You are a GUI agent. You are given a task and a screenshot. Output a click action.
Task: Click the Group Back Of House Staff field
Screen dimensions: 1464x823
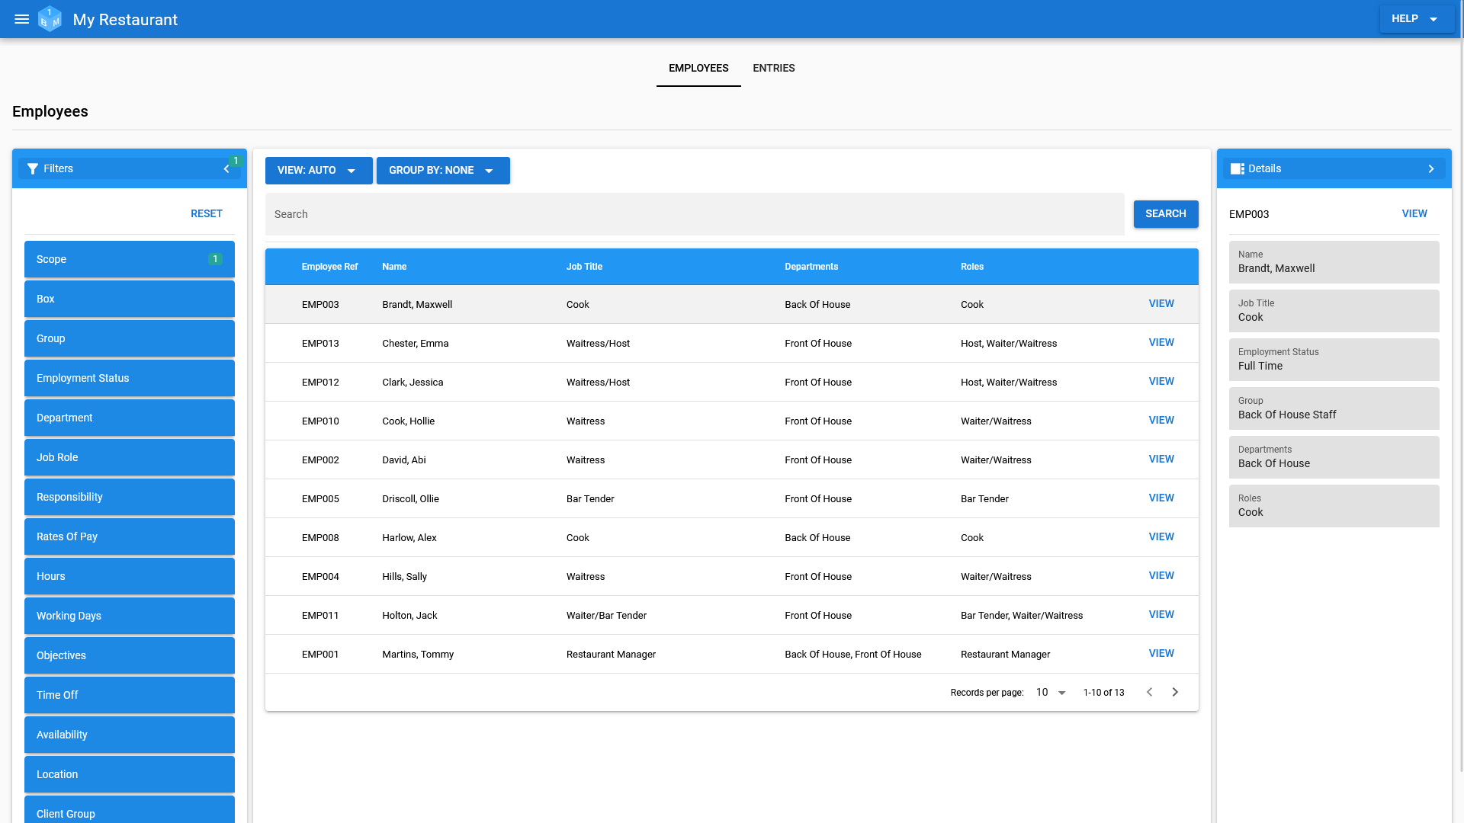pyautogui.click(x=1334, y=408)
